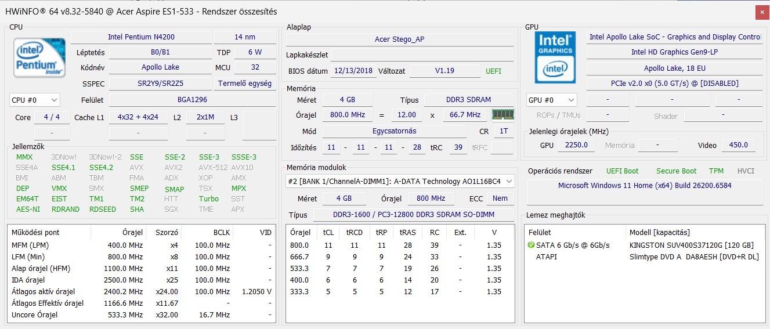Click the Apollo Lake, 18 EU field
The height and width of the screenshot is (329, 770).
[674, 68]
